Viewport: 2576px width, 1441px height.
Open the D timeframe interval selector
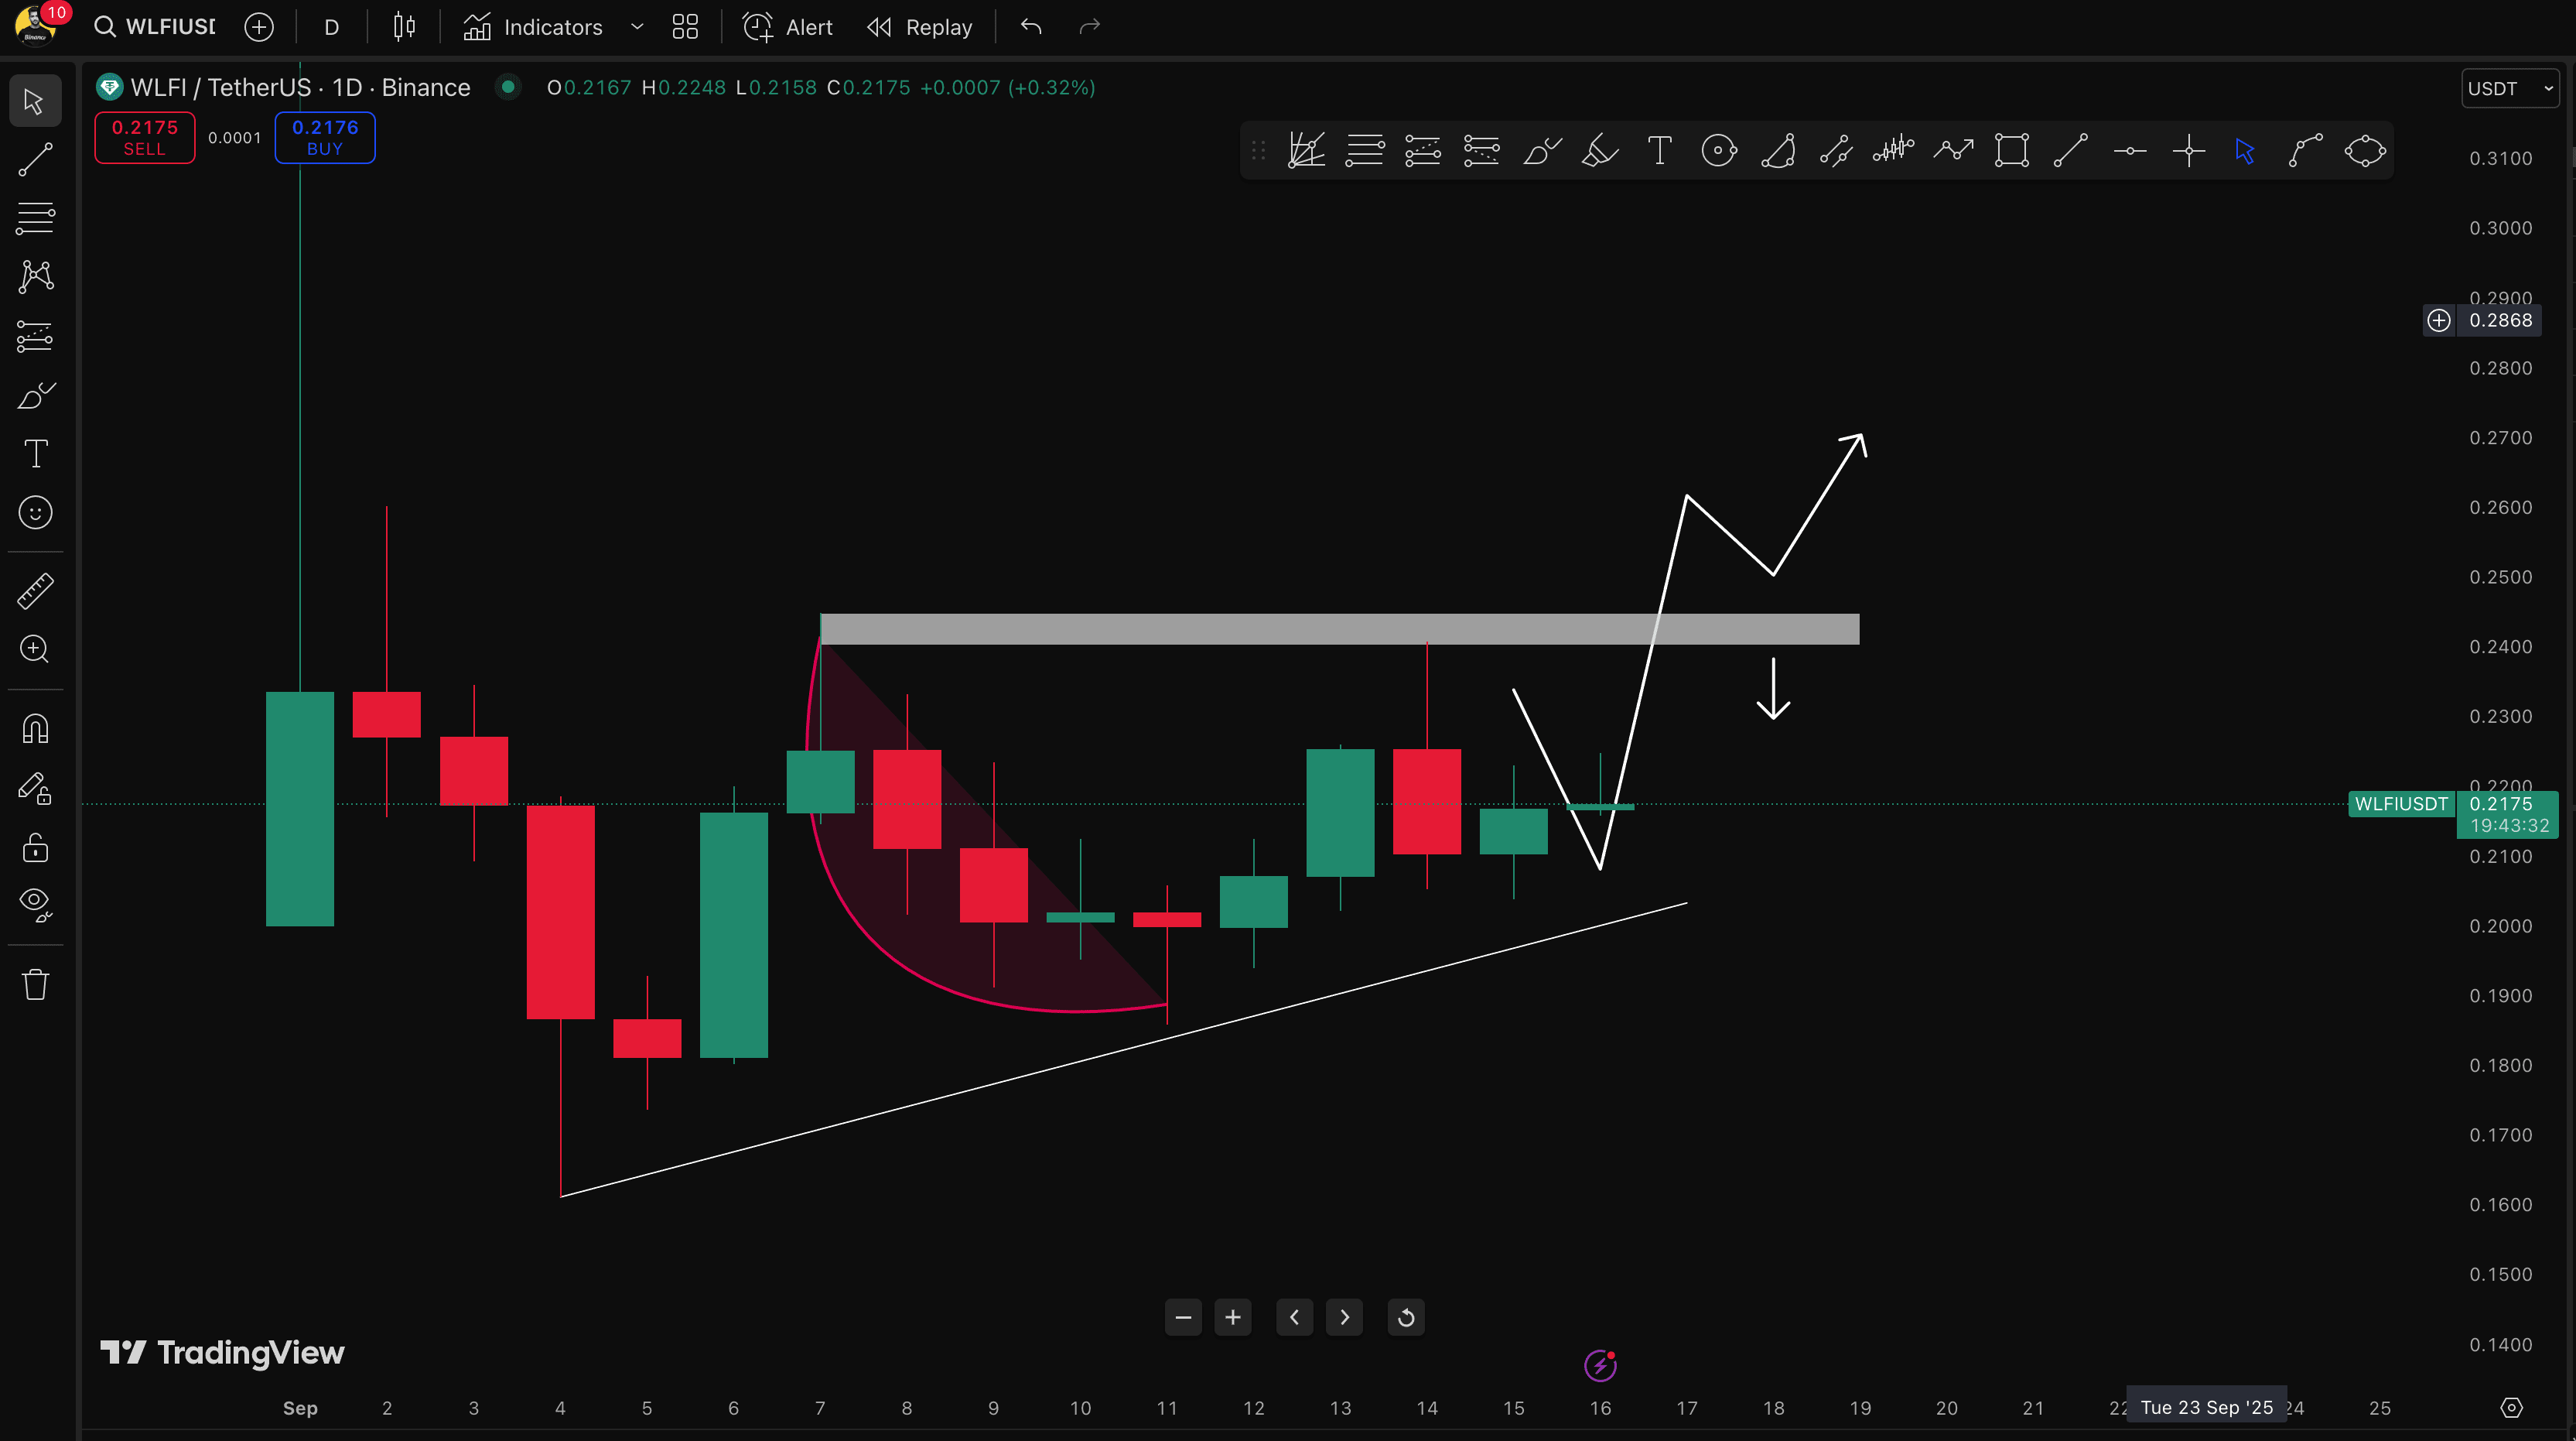[x=332, y=27]
